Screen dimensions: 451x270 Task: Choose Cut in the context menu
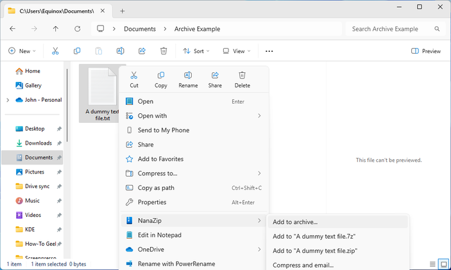(134, 80)
